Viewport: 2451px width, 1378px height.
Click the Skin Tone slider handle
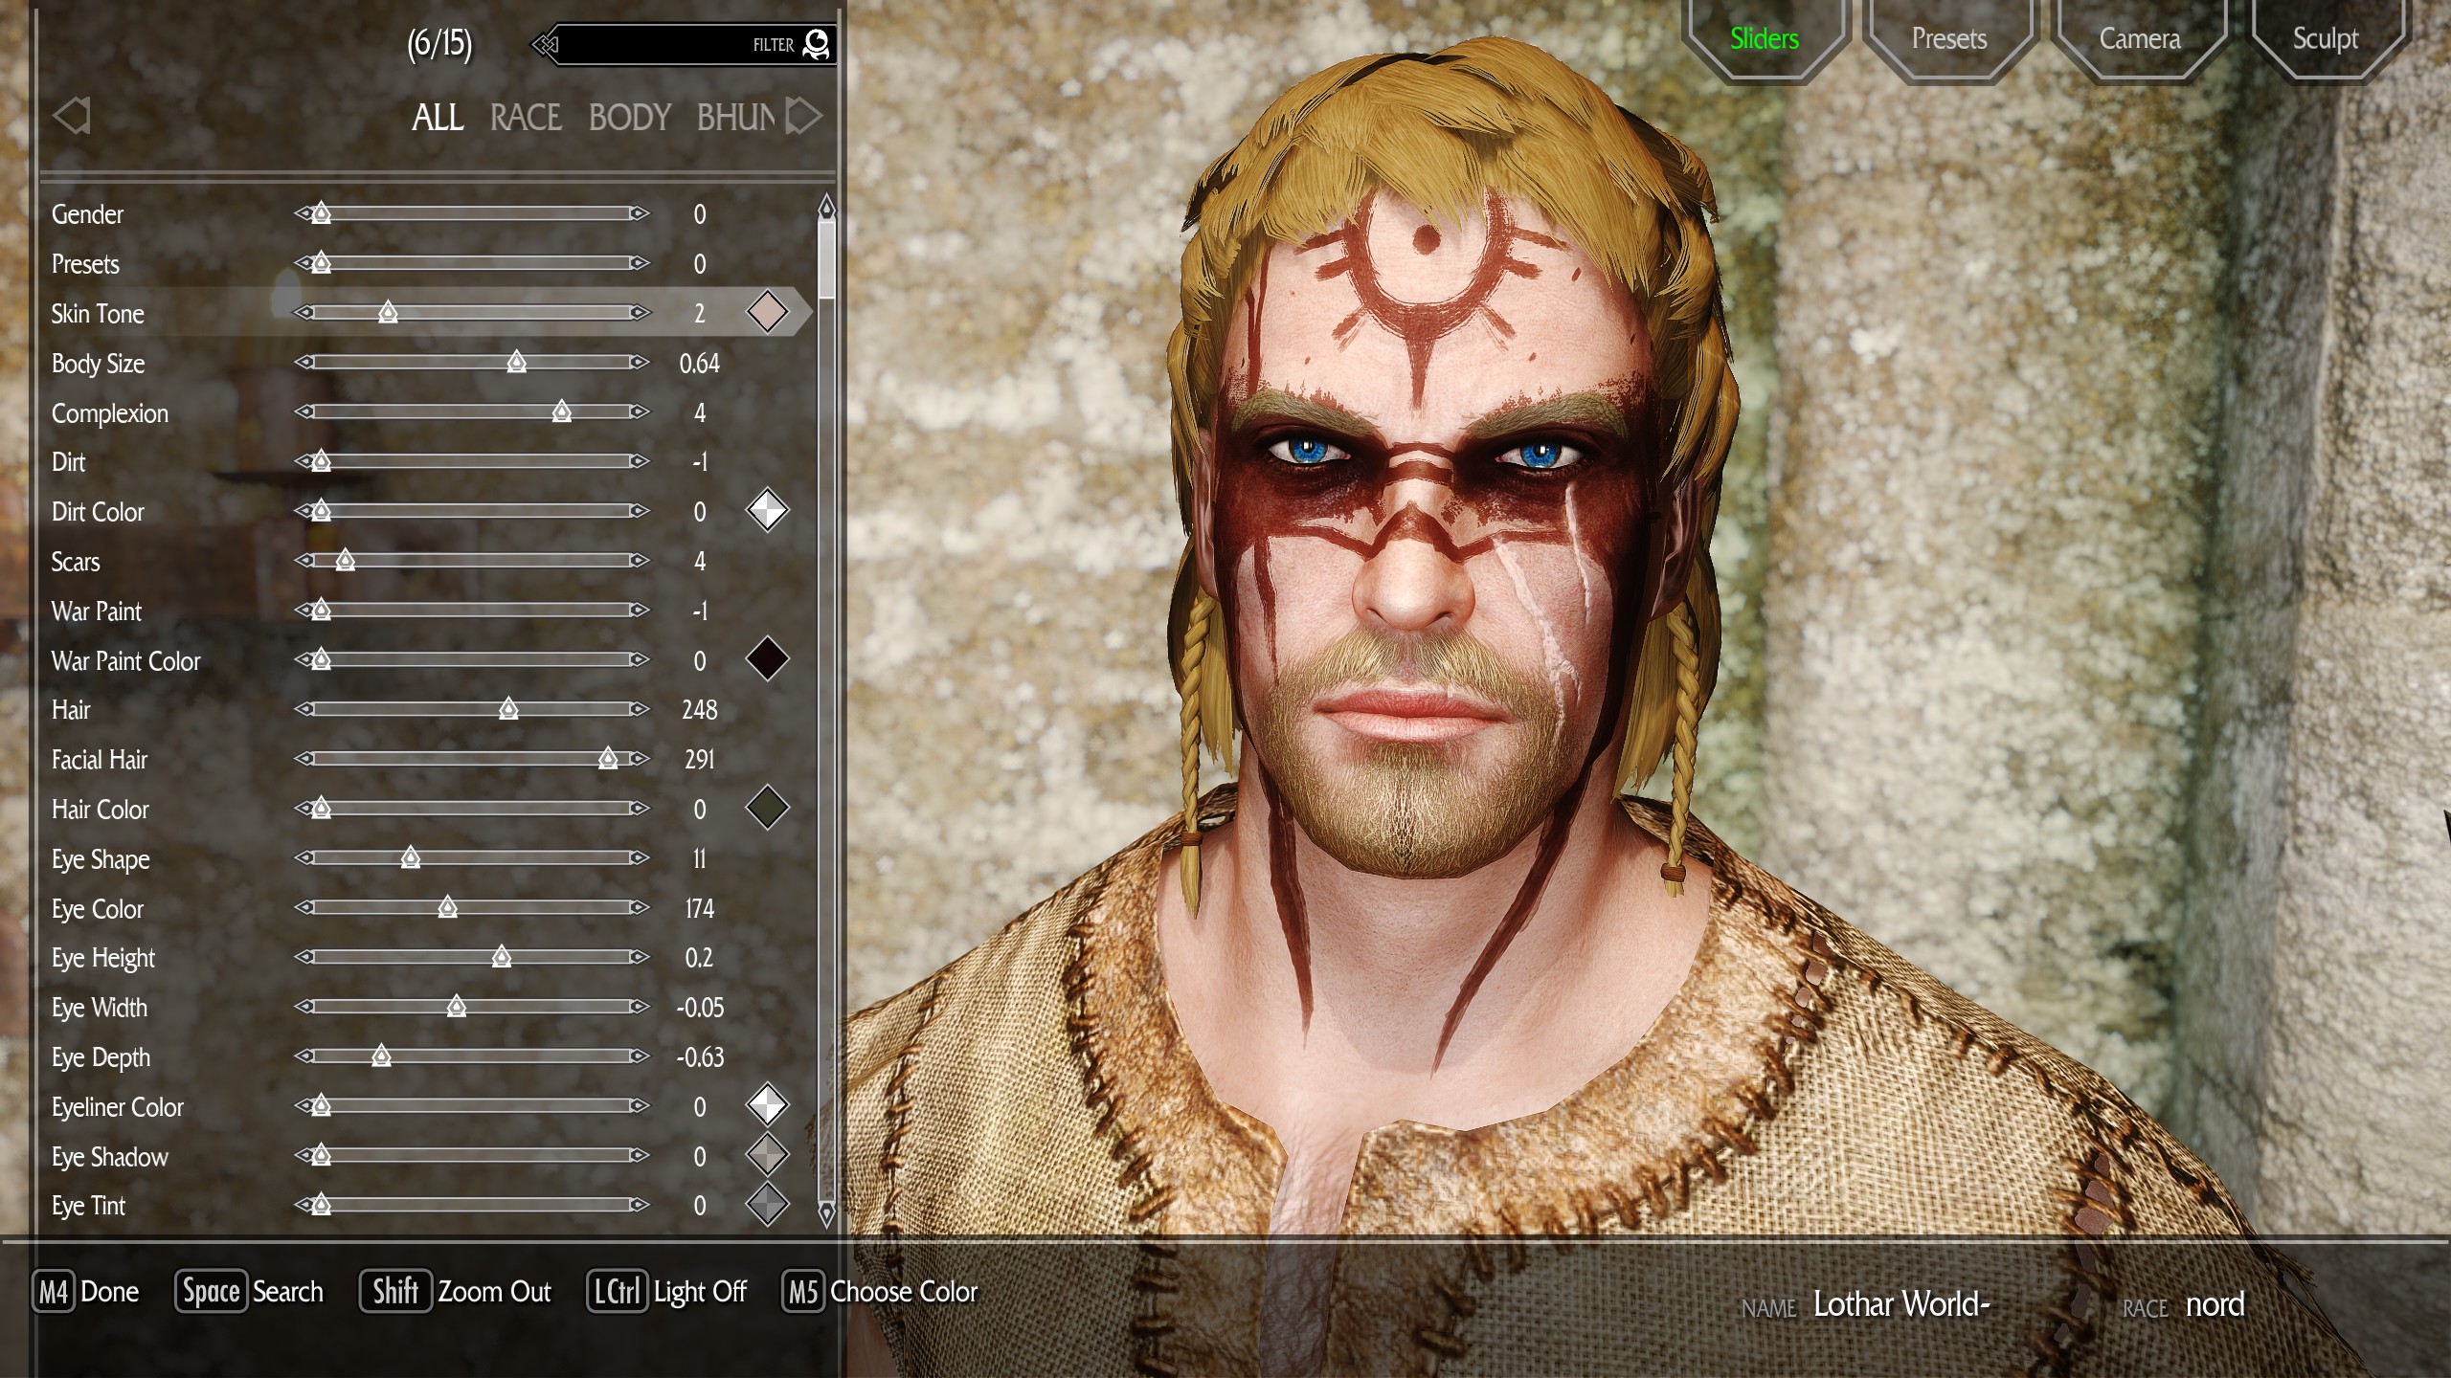coord(388,312)
